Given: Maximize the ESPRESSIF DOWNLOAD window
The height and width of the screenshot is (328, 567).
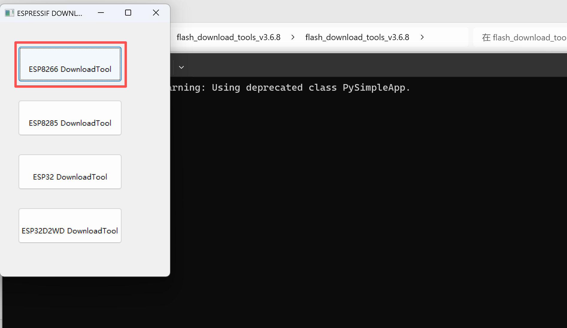Looking at the screenshot, I should (128, 13).
